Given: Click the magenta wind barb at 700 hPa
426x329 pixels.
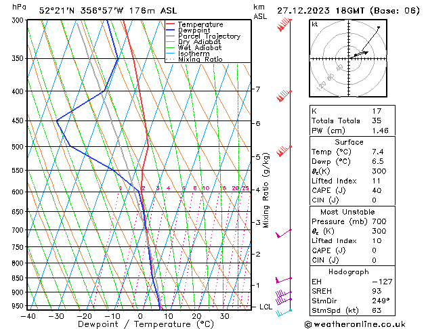Looking at the screenshot, I should (x=283, y=234).
